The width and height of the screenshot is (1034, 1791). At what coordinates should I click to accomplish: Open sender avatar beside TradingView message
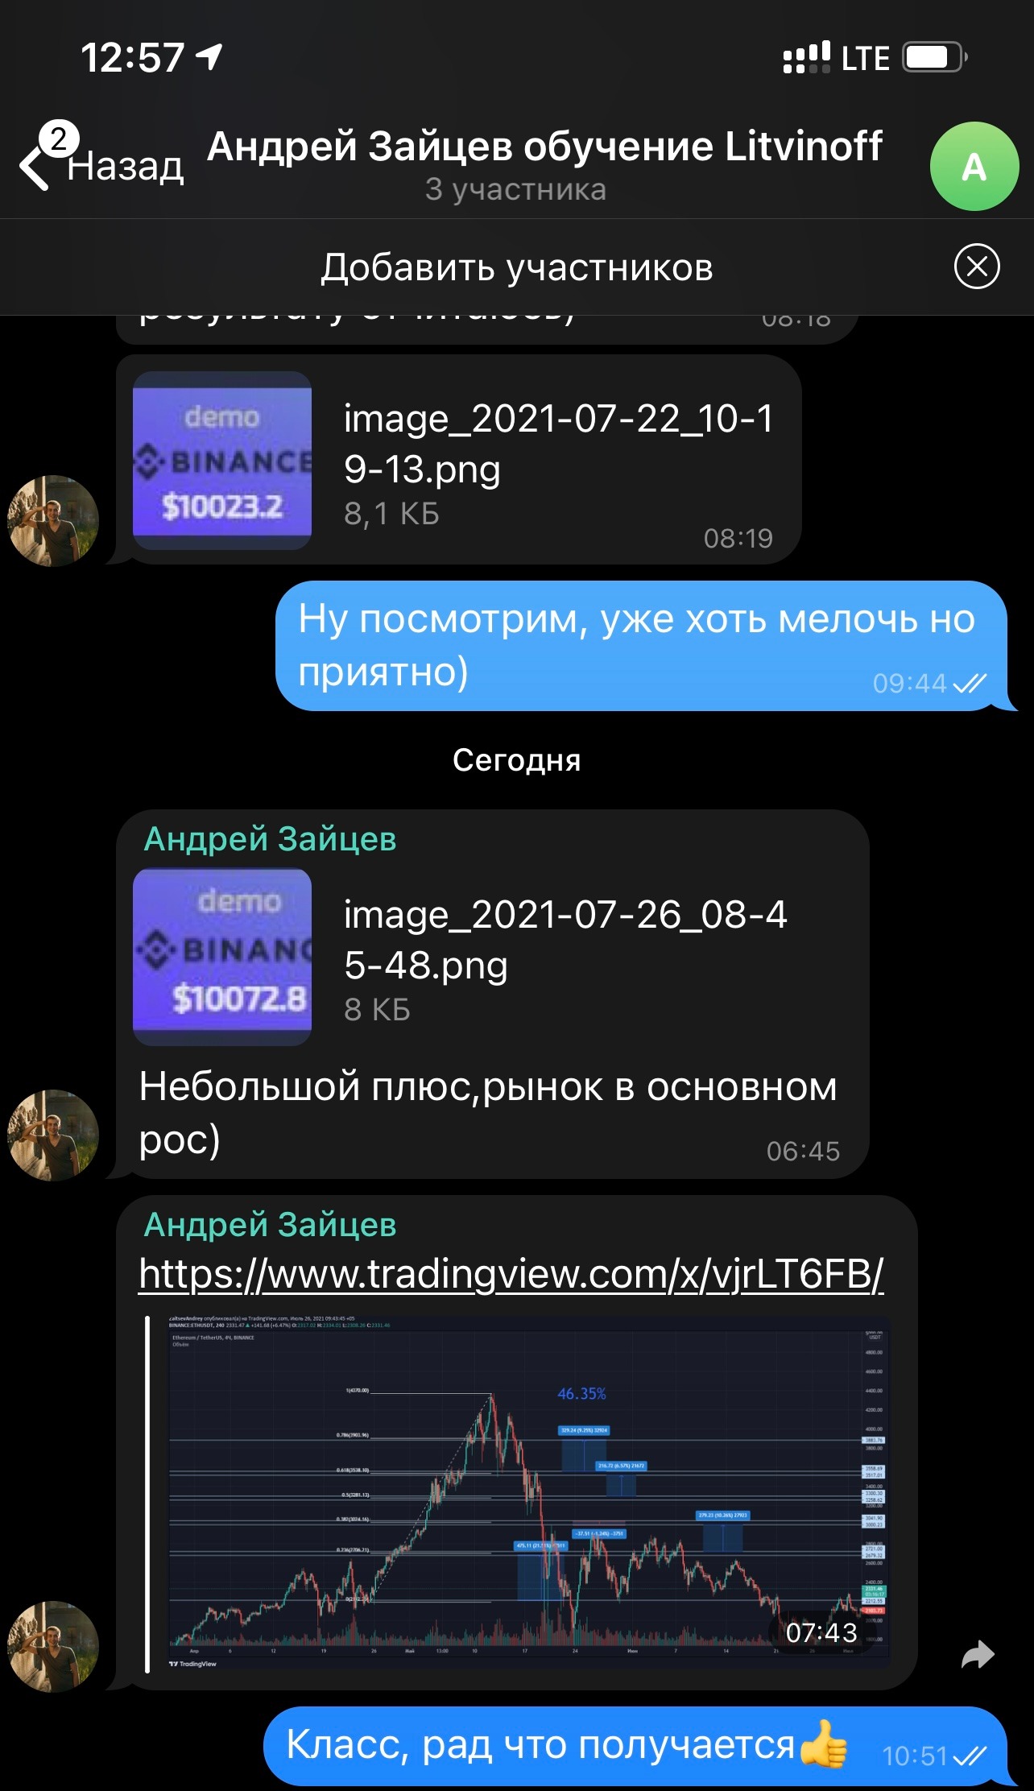coord(53,1646)
